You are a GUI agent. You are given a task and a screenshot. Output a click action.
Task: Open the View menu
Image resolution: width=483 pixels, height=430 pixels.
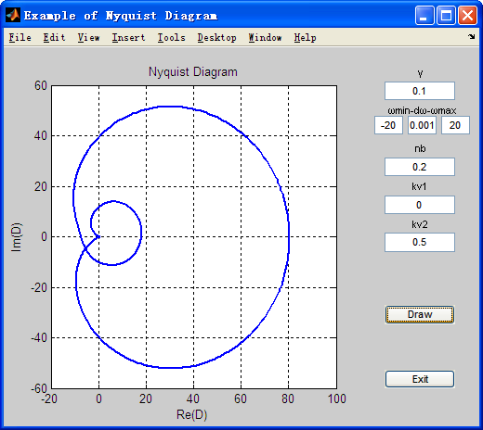tap(88, 37)
